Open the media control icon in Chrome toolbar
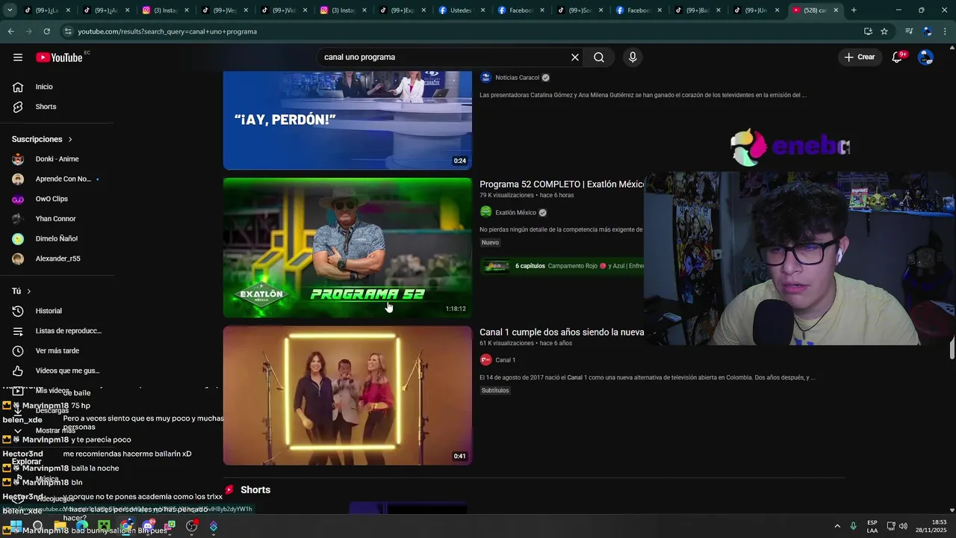The height and width of the screenshot is (538, 956). point(909,31)
